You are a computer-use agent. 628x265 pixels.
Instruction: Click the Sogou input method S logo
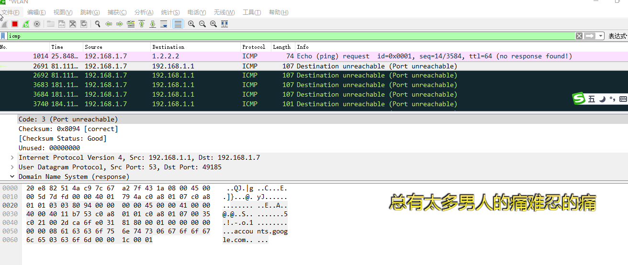tap(579, 99)
